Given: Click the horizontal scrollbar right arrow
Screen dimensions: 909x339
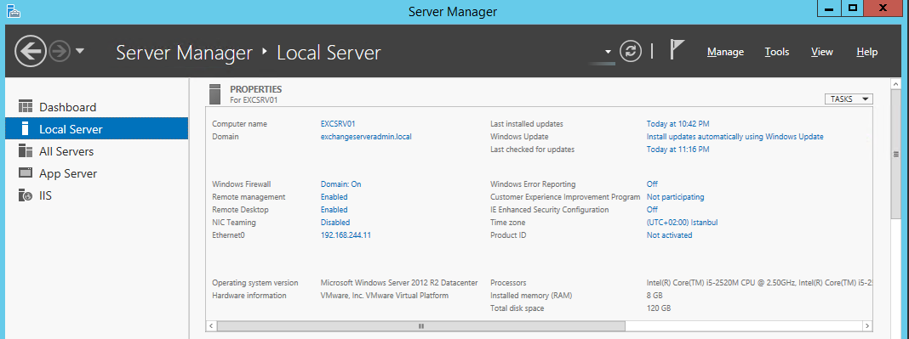Looking at the screenshot, I should click(867, 326).
